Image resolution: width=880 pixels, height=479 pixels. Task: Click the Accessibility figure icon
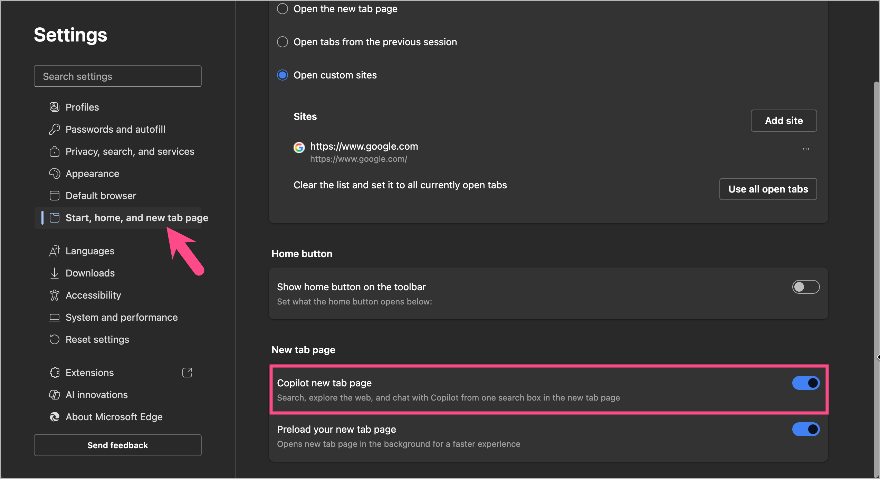tap(54, 295)
